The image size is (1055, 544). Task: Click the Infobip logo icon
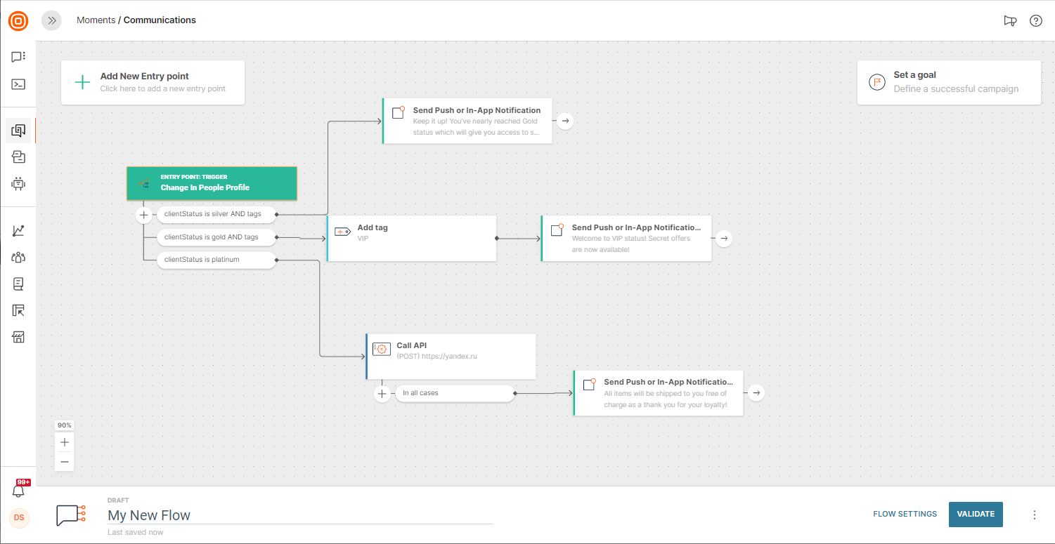[x=18, y=21]
